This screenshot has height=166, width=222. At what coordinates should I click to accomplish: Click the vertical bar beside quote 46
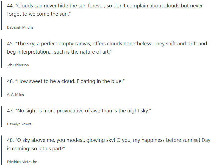(x=1, y=87)
